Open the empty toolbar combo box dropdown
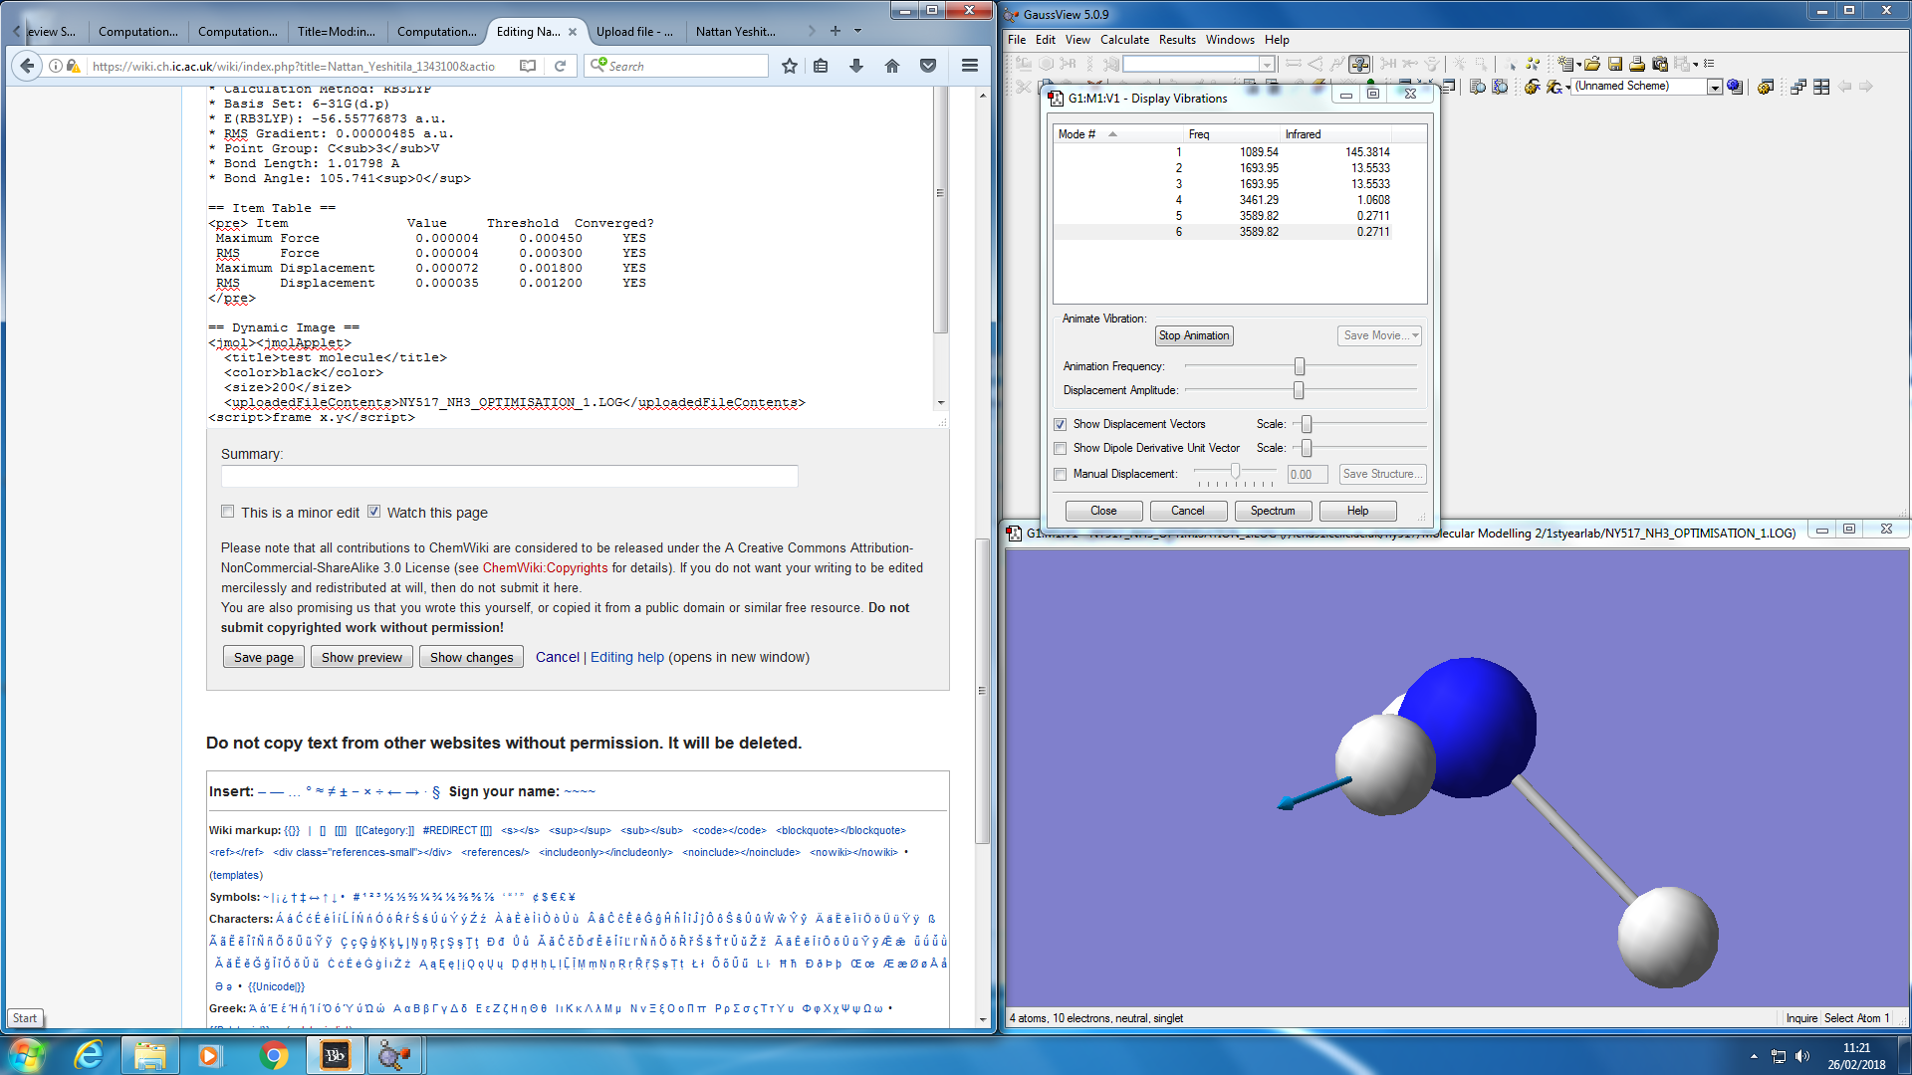The height and width of the screenshot is (1075, 1912). pyautogui.click(x=1267, y=64)
